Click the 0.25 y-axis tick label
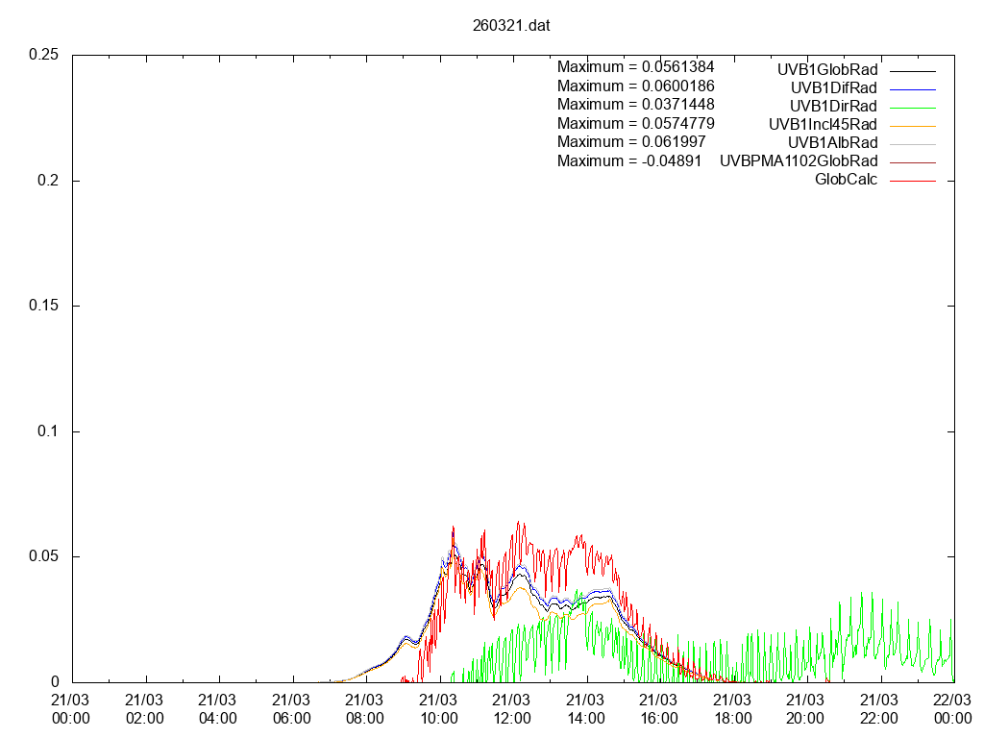Image resolution: width=984 pixels, height=738 pixels. click(44, 55)
